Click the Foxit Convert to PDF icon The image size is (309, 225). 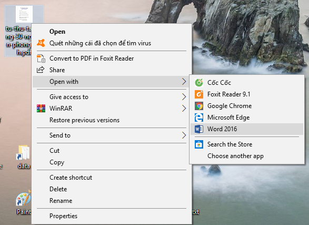click(41, 58)
